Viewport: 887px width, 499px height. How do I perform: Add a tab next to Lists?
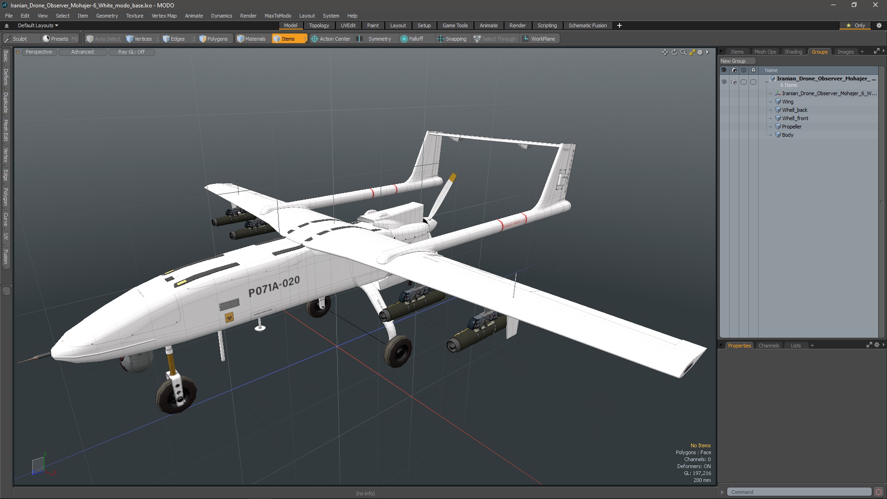pyautogui.click(x=812, y=346)
